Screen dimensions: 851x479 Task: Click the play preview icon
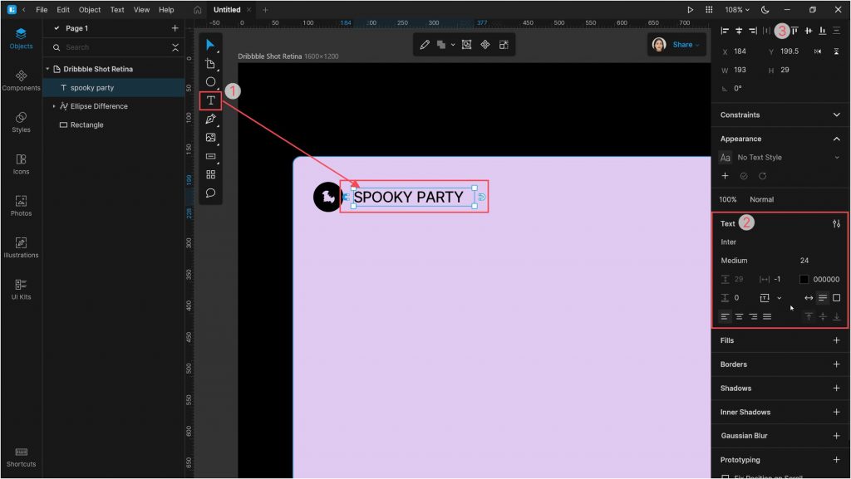click(x=690, y=10)
